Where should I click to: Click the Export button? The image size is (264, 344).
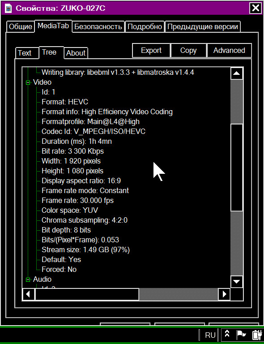(151, 50)
